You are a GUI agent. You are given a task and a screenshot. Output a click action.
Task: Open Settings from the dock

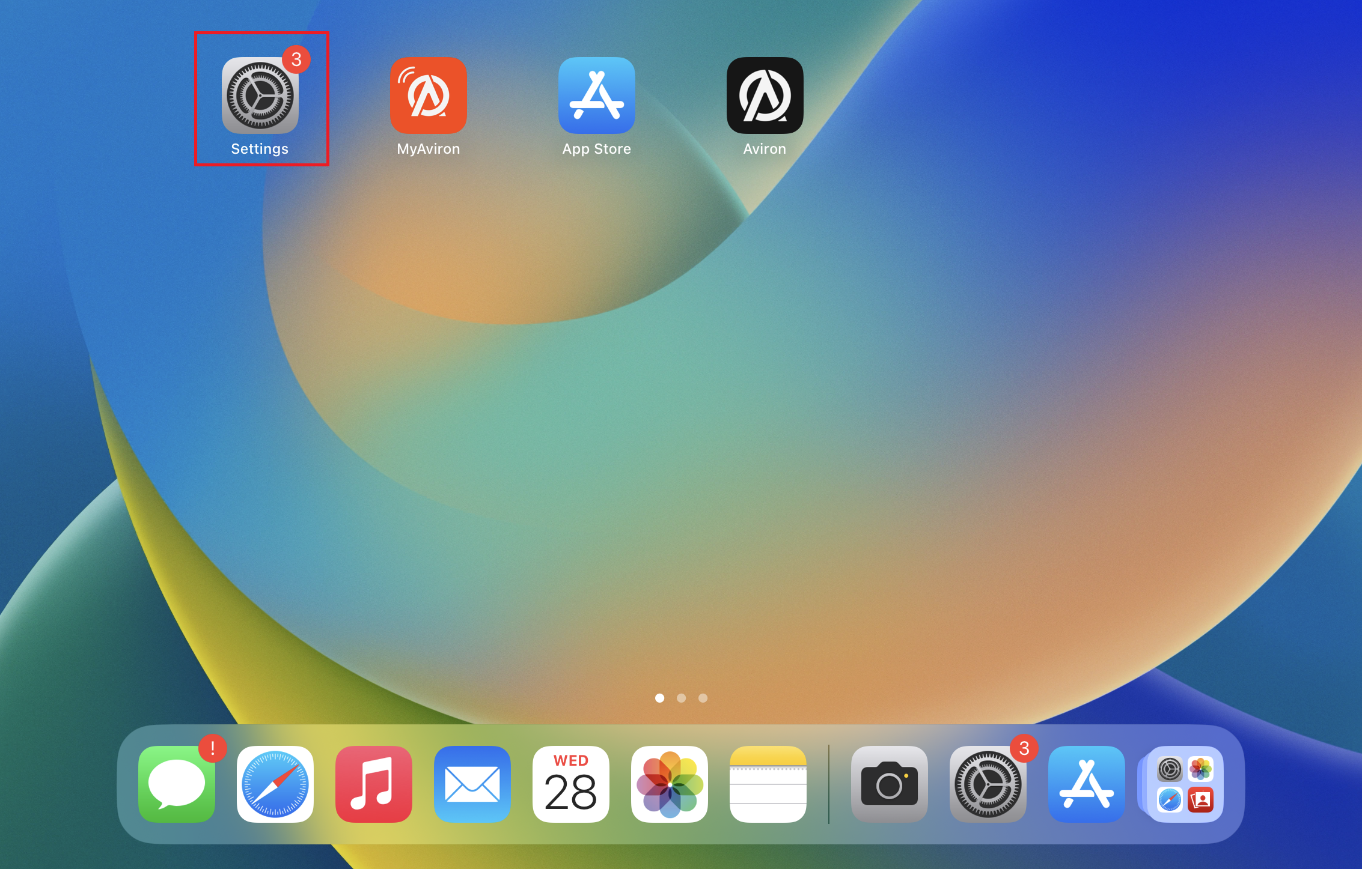tap(988, 784)
